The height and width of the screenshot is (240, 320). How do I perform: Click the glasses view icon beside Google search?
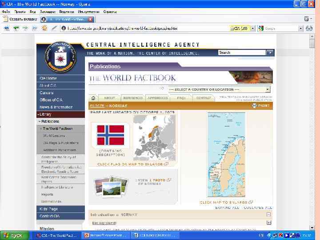(309, 28)
